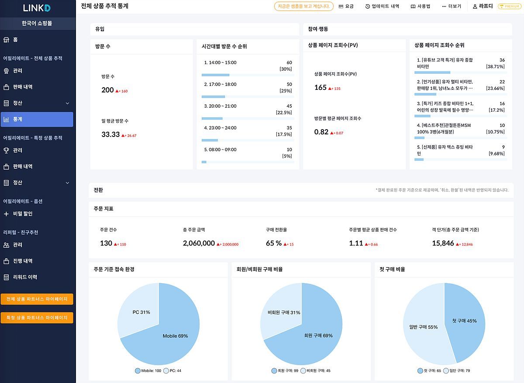The image size is (524, 383).
Task: Go to 진행 내역 in the referral section
Action: pos(23,261)
